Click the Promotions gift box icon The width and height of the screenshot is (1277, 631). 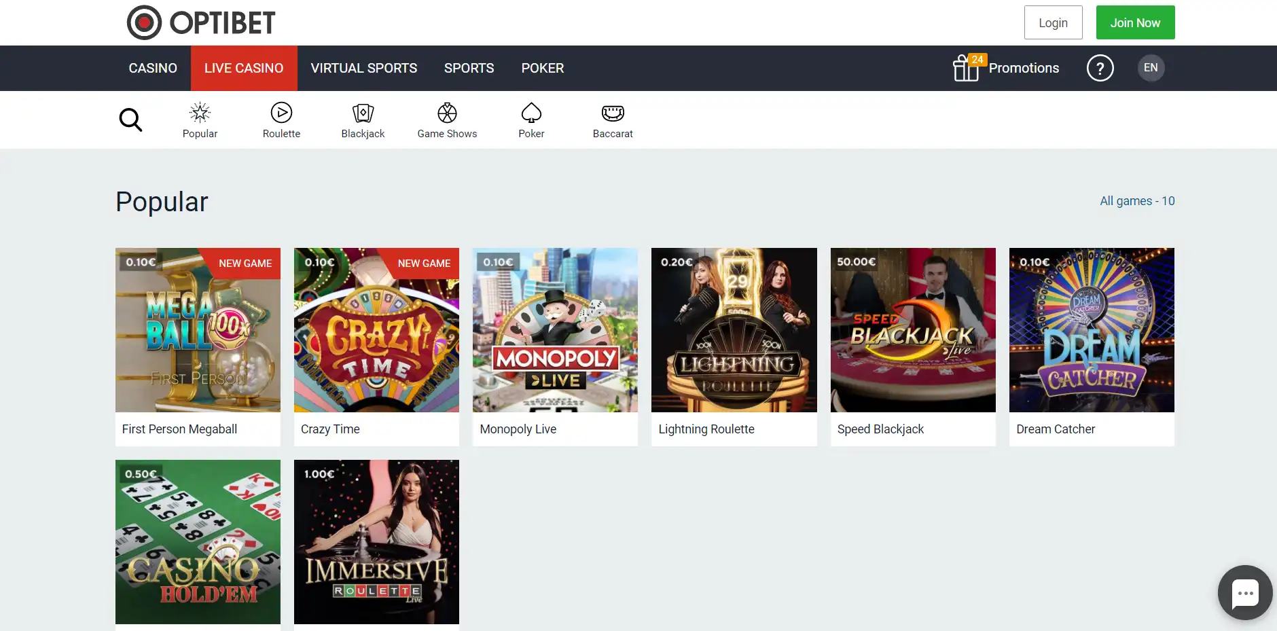[x=965, y=68]
